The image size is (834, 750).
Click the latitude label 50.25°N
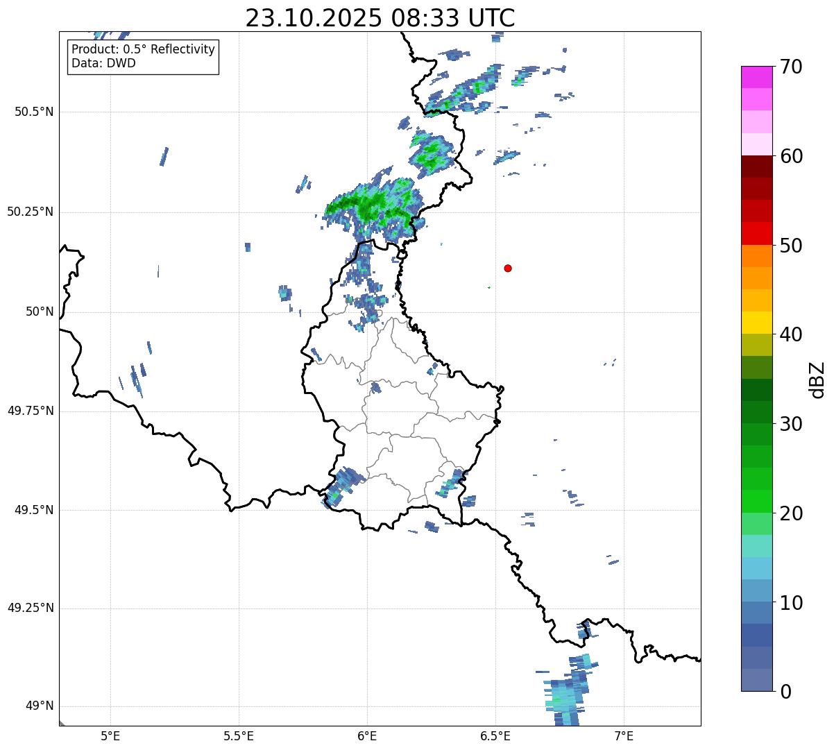[x=31, y=212]
